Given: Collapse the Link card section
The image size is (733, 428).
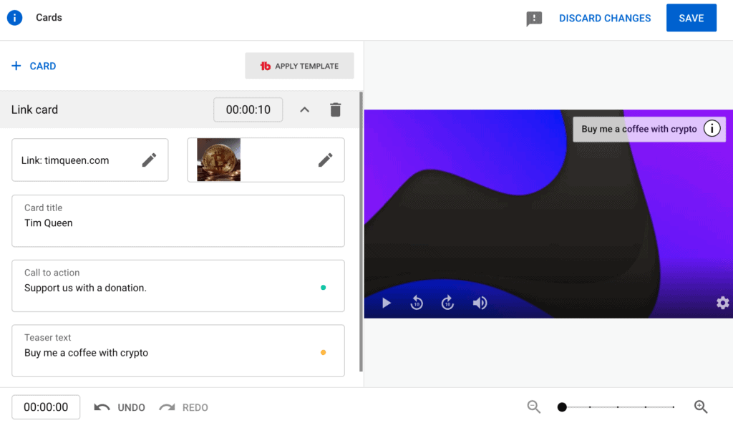Looking at the screenshot, I should (x=304, y=110).
